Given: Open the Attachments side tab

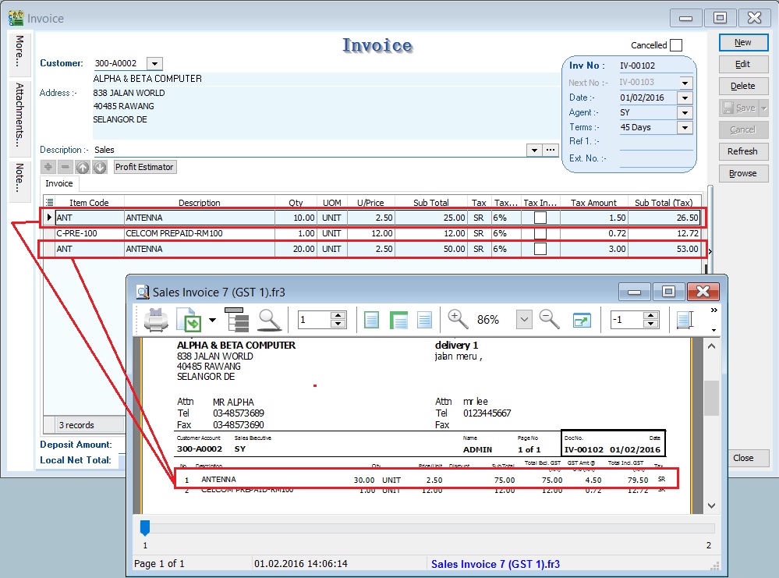Looking at the screenshot, I should click(x=19, y=115).
